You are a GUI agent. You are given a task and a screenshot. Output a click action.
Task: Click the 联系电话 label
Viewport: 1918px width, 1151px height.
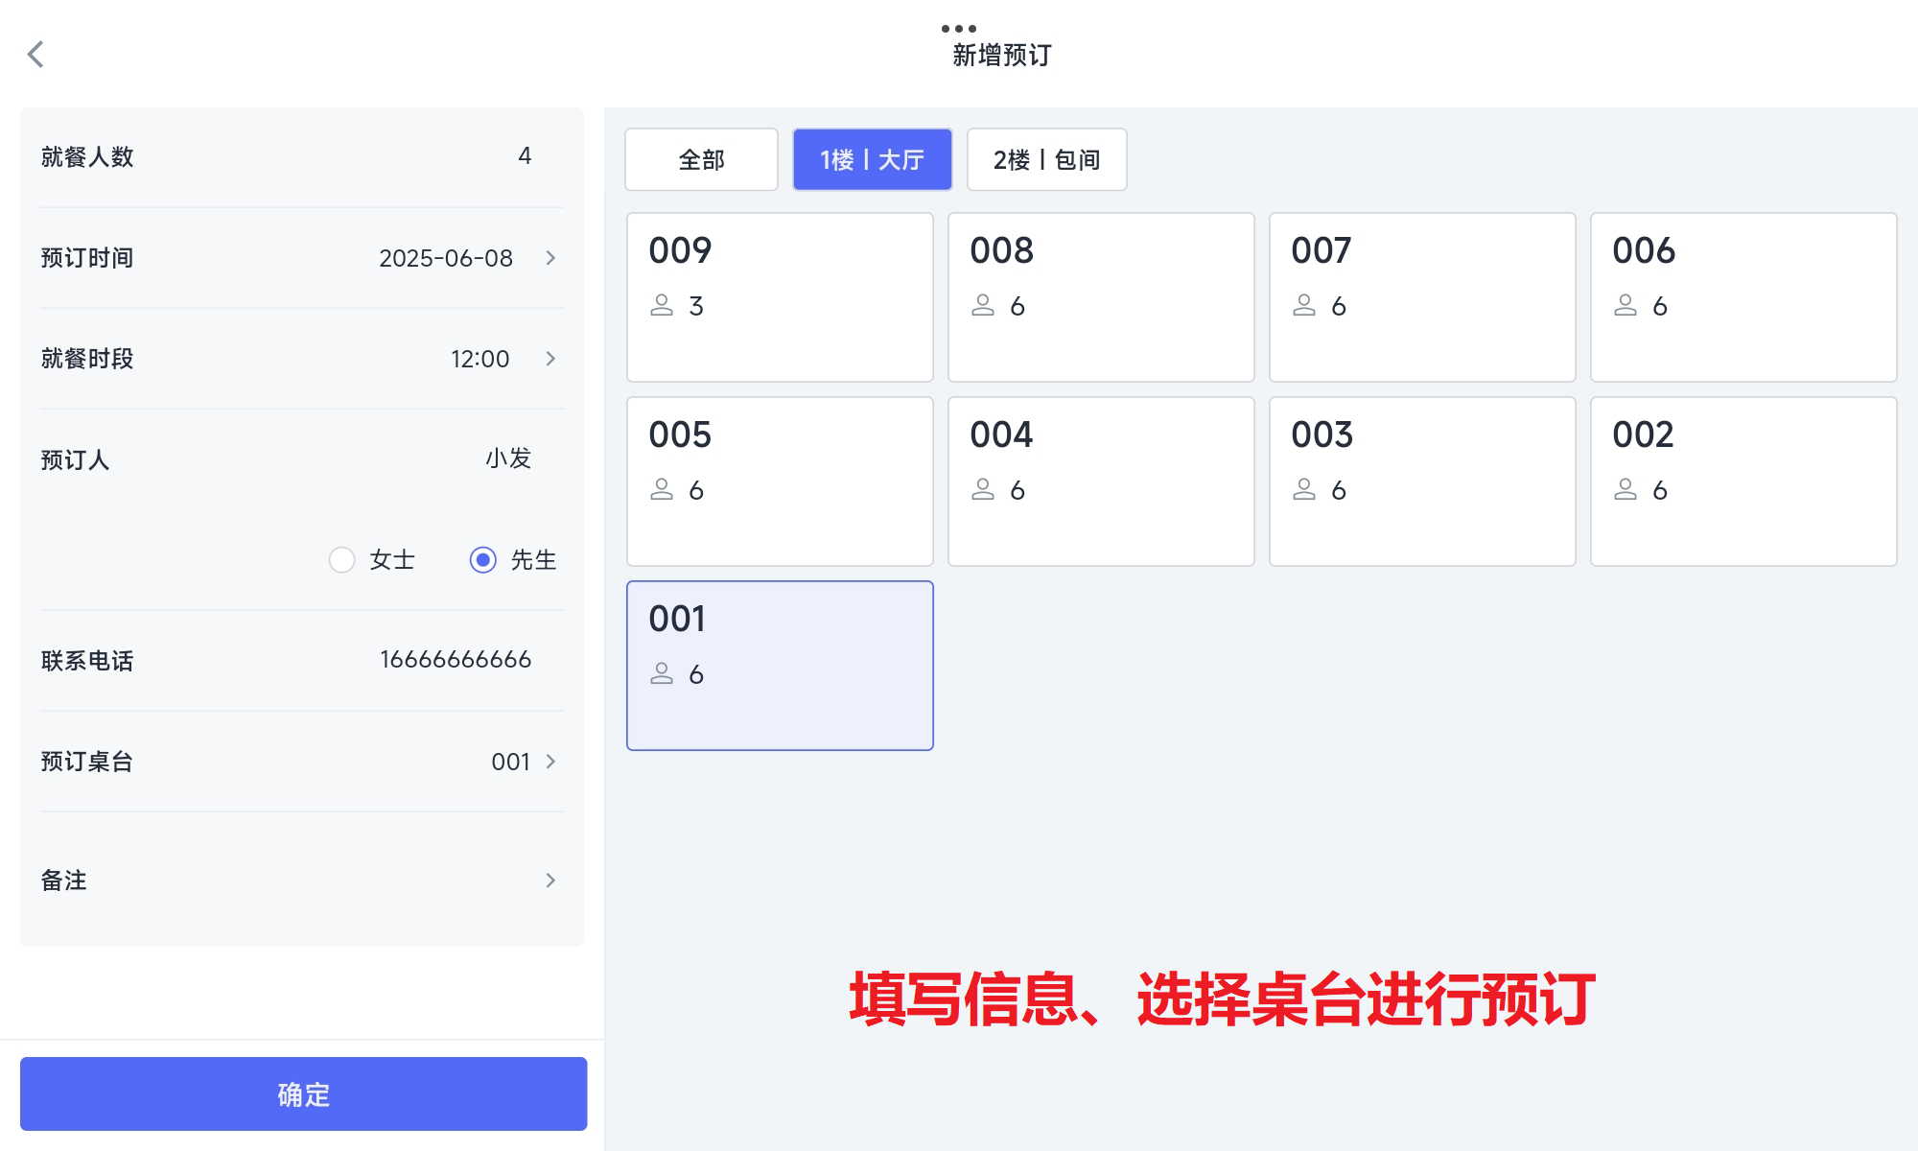coord(87,660)
